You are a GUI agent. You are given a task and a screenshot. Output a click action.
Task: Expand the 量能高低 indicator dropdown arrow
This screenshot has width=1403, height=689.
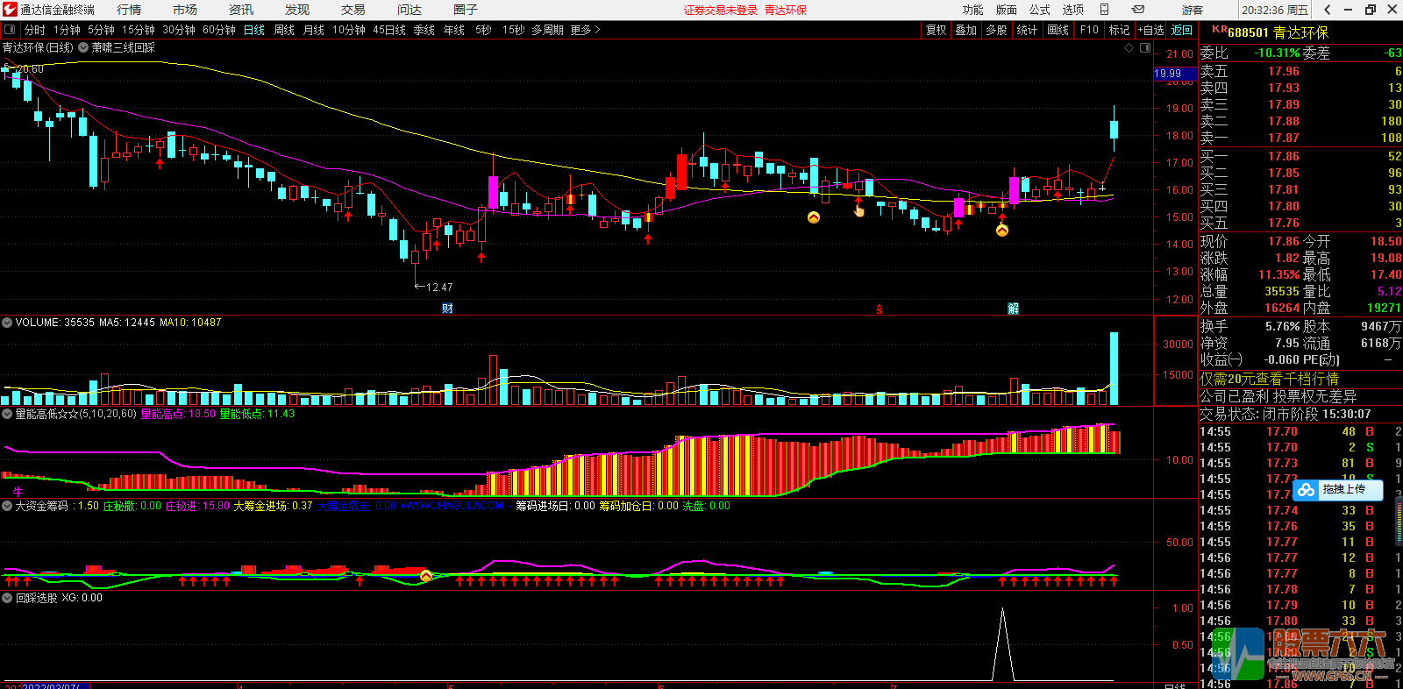point(7,414)
